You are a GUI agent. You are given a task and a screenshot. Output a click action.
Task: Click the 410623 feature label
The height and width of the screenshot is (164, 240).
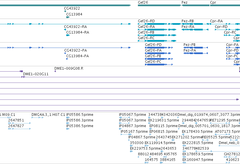[233, 160]
